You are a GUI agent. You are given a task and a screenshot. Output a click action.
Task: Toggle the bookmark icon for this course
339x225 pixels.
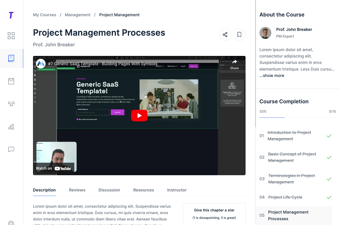pos(239,35)
